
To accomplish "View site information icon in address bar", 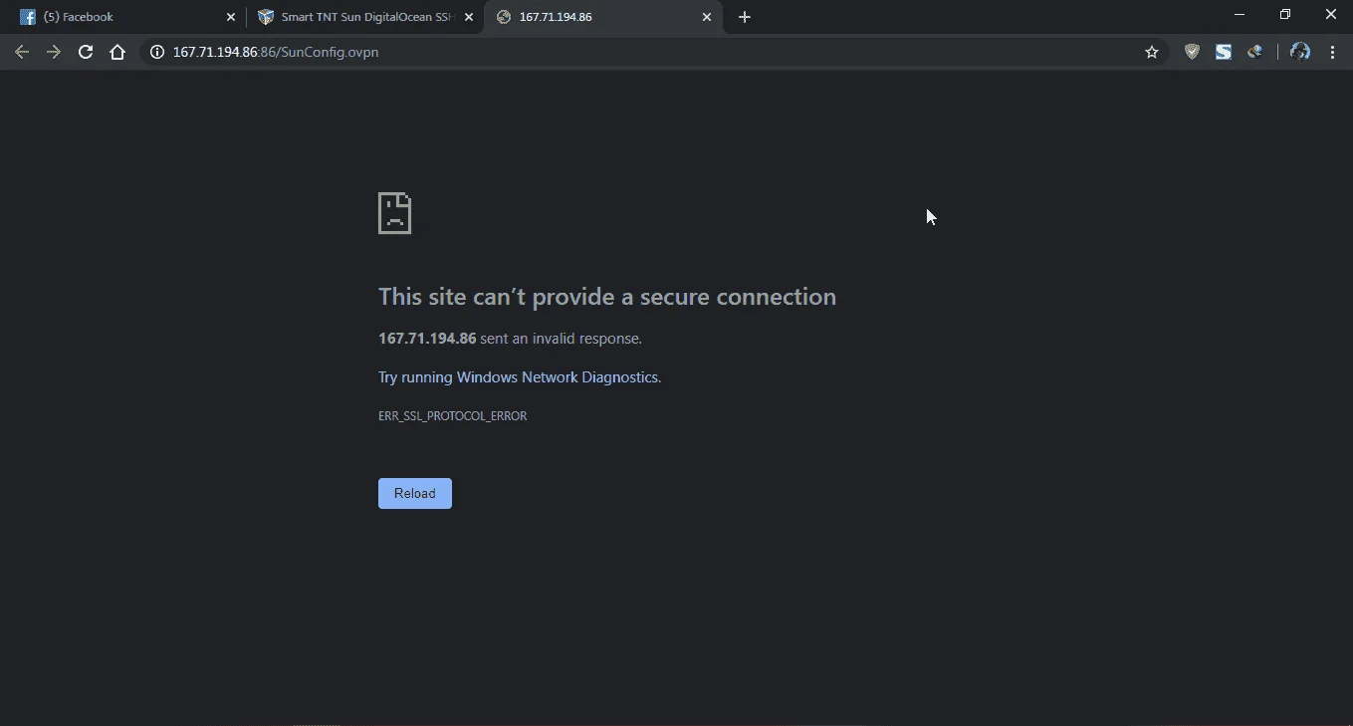I will [x=156, y=52].
